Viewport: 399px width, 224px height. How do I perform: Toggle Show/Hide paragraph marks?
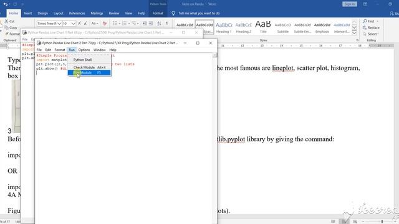[167, 24]
